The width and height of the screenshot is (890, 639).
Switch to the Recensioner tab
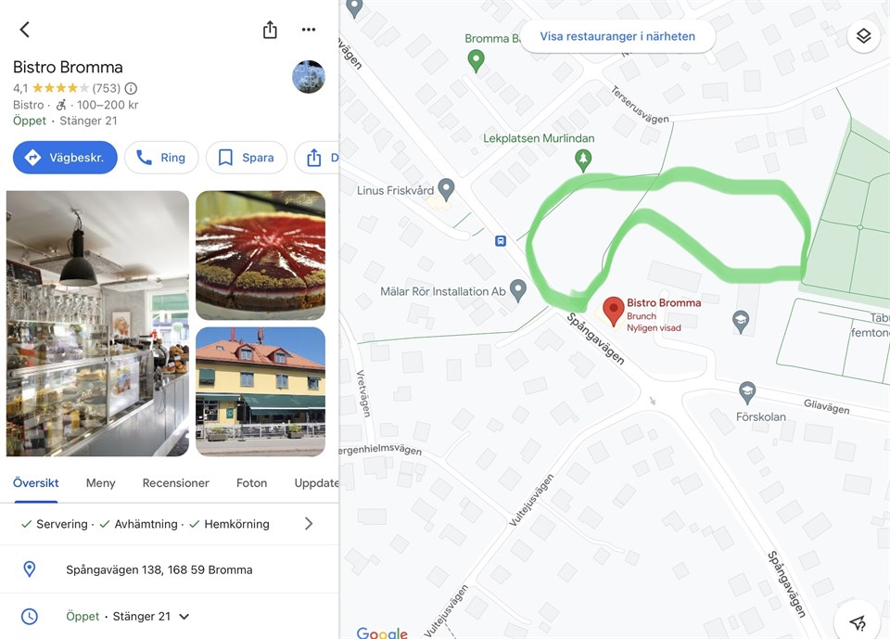175,483
